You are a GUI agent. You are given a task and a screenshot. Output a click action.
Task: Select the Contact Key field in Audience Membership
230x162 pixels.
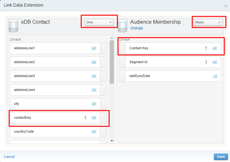coord(170,48)
